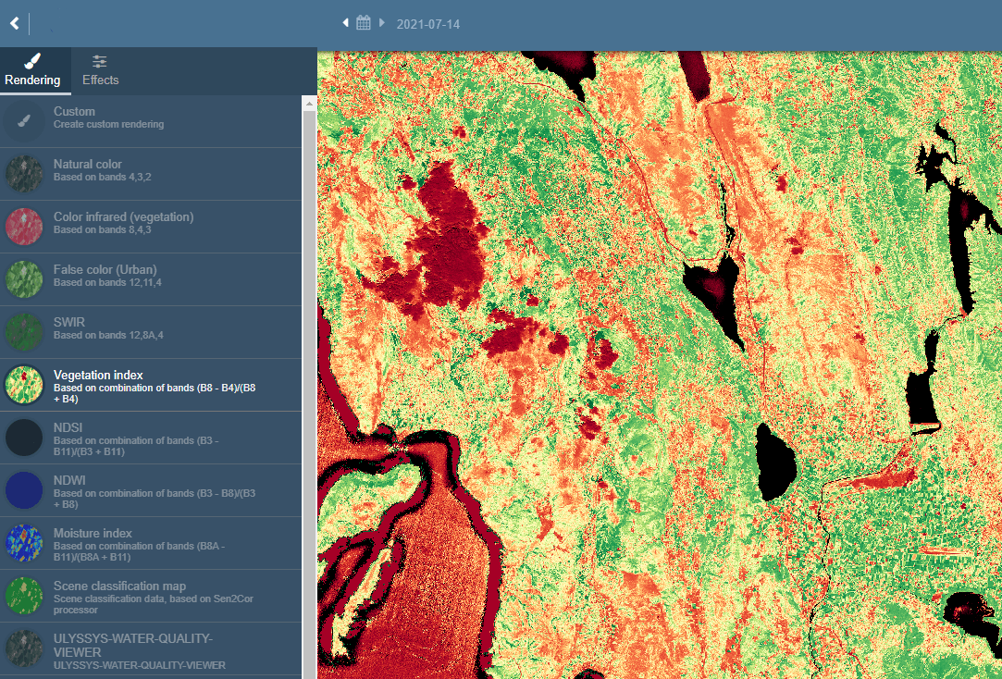The image size is (1002, 679).
Task: Click 'Create custom rendering' description text
Action: 108,124
